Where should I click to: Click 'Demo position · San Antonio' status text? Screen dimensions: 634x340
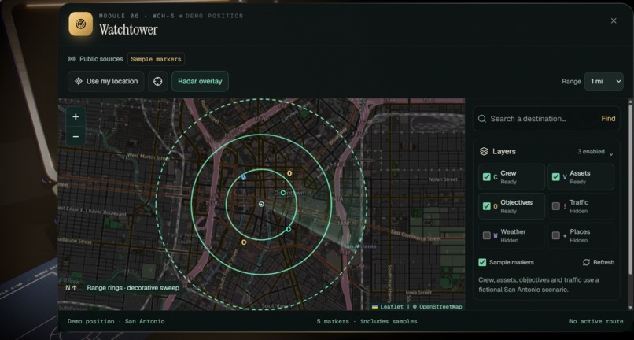[116, 321]
